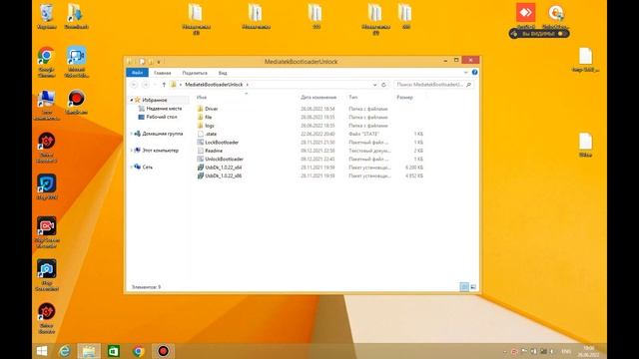Image resolution: width=639 pixels, height=359 pixels.
Task: Expand the Сеть tree node
Action: [x=132, y=167]
